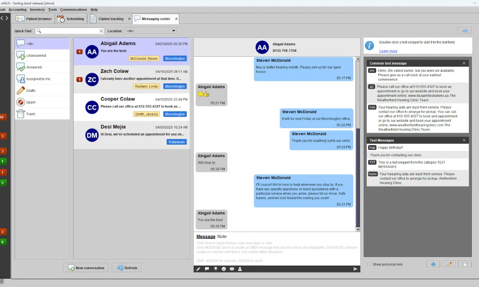Open the Learn more link
Image resolution: width=479 pixels, height=287 pixels.
(388, 51)
